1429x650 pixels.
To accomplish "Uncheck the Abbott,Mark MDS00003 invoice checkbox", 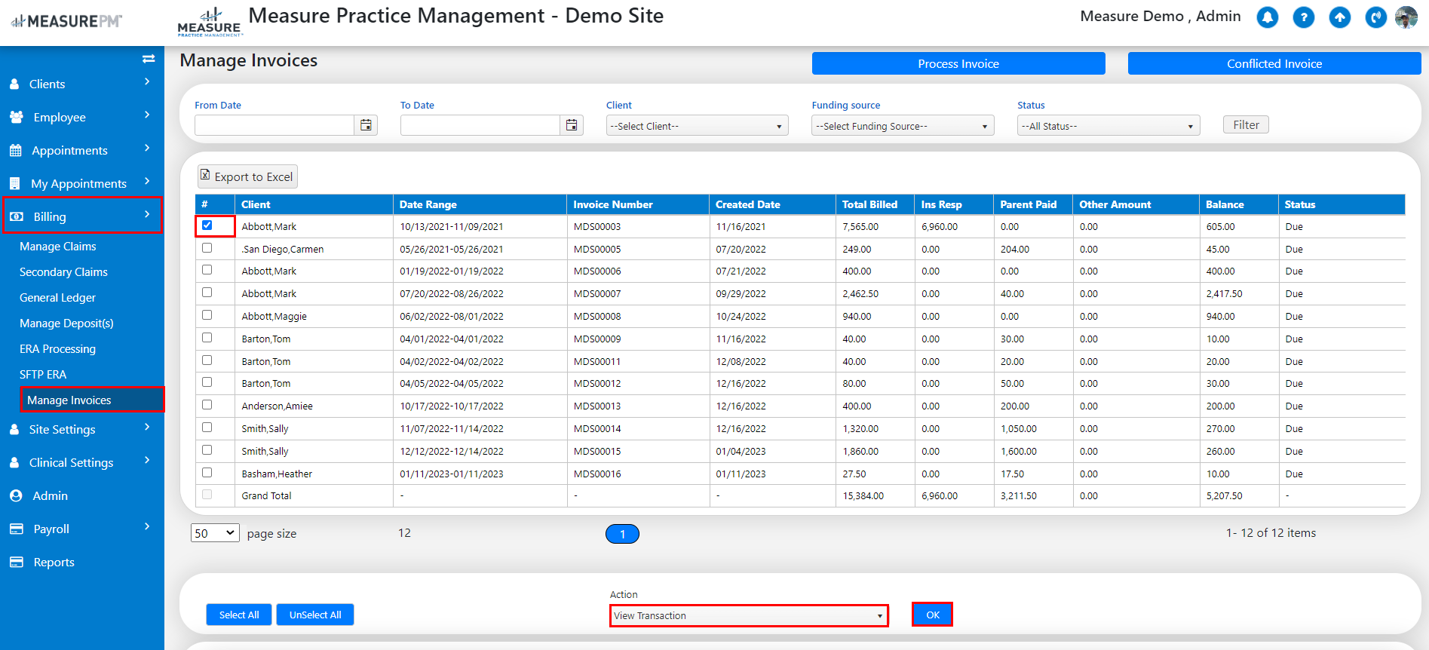I will point(207,225).
